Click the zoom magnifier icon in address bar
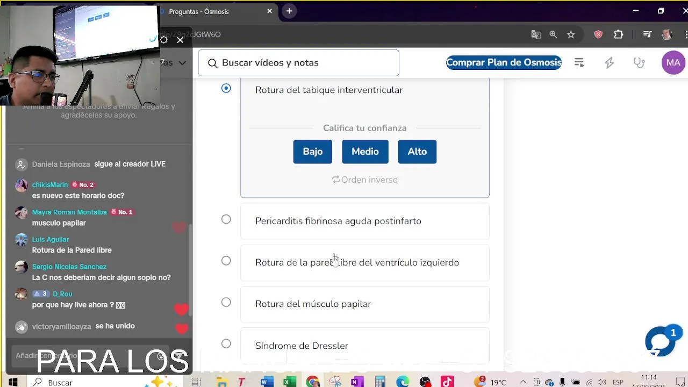The image size is (688, 387). (553, 34)
